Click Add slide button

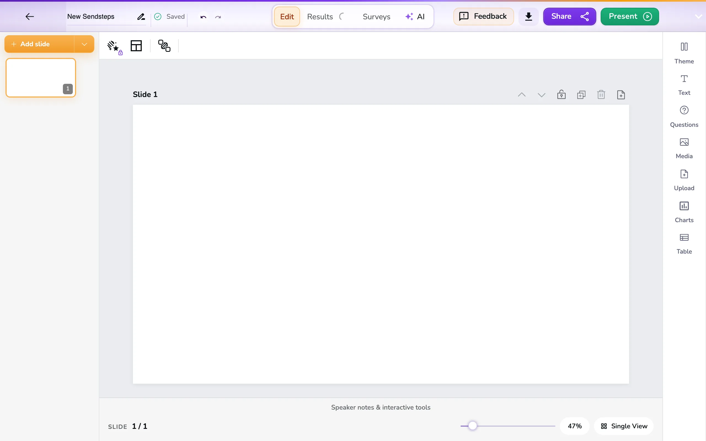[x=39, y=44]
